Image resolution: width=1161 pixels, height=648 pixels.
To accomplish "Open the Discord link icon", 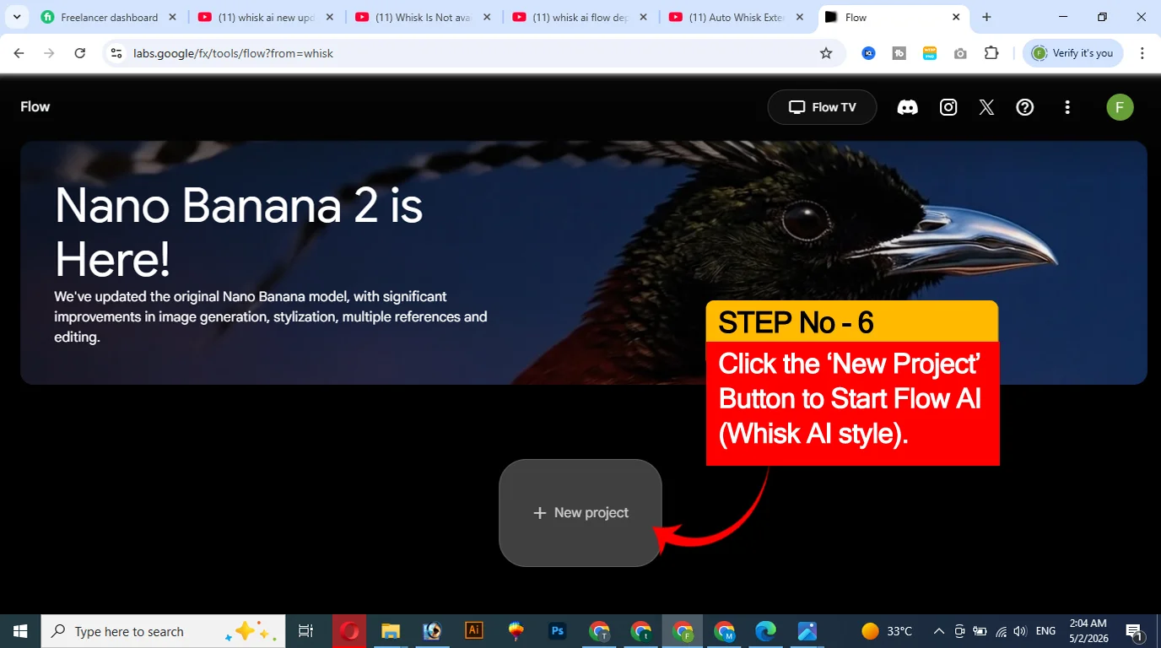I will click(907, 107).
